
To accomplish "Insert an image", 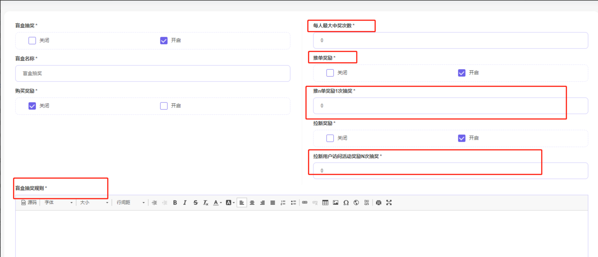I will click(x=335, y=203).
